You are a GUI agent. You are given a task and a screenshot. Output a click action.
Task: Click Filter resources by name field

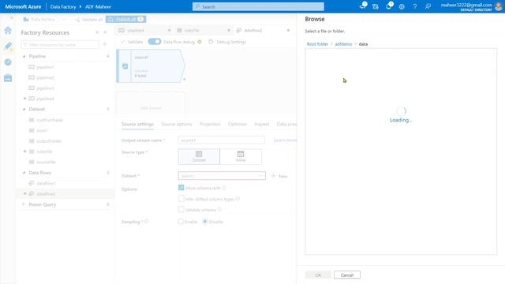60,44
